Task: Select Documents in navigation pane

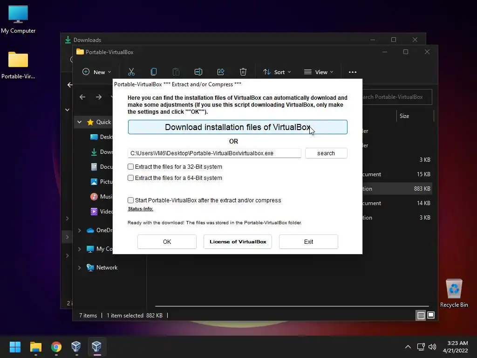Action: click(102, 167)
